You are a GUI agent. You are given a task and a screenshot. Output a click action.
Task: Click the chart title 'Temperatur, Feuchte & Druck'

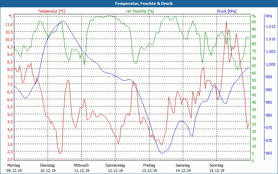click(139, 3)
